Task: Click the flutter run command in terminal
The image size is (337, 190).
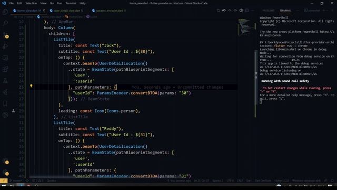Action: click(x=291, y=46)
